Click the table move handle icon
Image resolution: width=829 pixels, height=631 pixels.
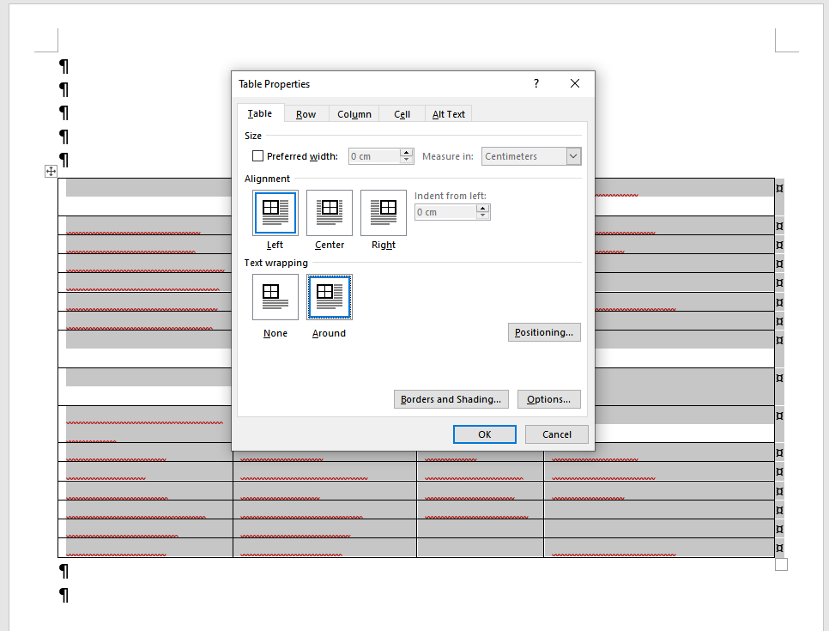tap(51, 171)
